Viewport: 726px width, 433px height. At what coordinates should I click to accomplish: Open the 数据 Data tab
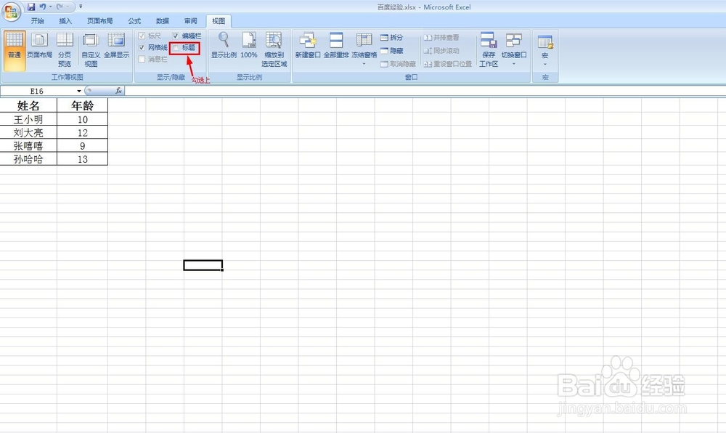coord(163,21)
